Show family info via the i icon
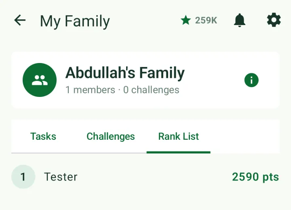 251,80
